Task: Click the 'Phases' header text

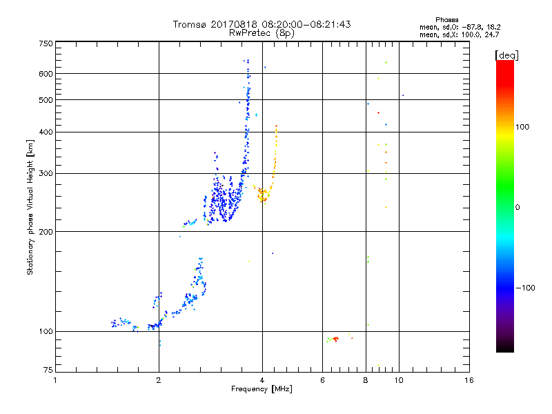Action: 446,20
